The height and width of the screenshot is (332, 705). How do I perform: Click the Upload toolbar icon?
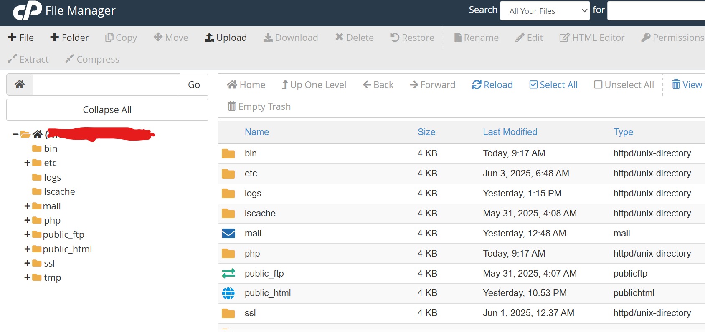click(209, 38)
